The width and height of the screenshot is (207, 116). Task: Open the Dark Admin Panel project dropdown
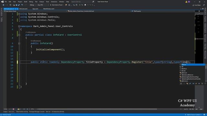point(35,11)
